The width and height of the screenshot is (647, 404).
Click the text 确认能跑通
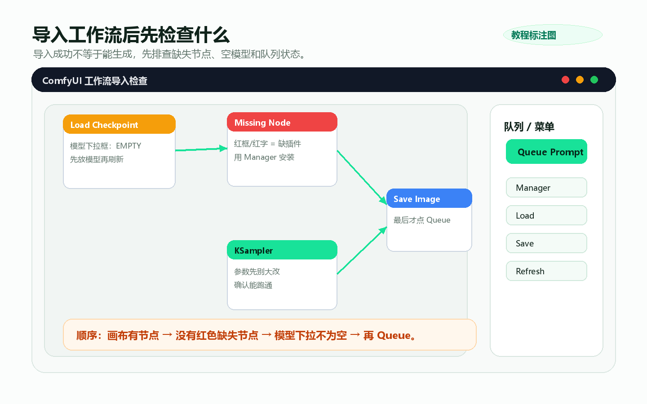(x=253, y=285)
